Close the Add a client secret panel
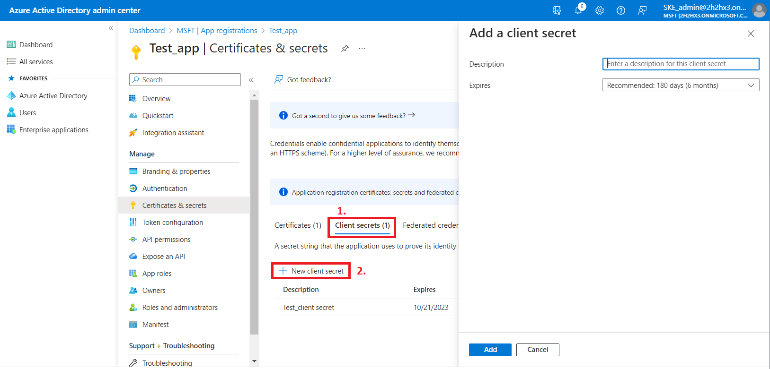 pyautogui.click(x=751, y=34)
